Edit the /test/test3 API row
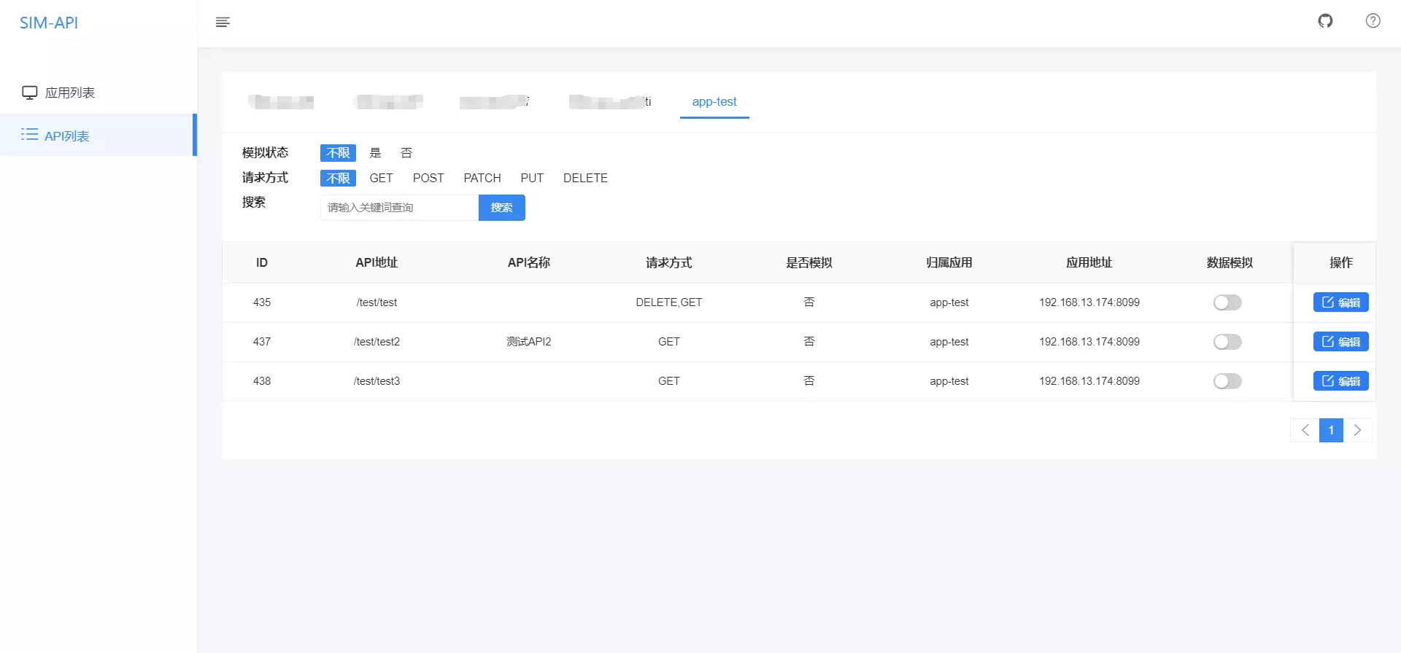Image resolution: width=1401 pixels, height=653 pixels. (x=1340, y=381)
